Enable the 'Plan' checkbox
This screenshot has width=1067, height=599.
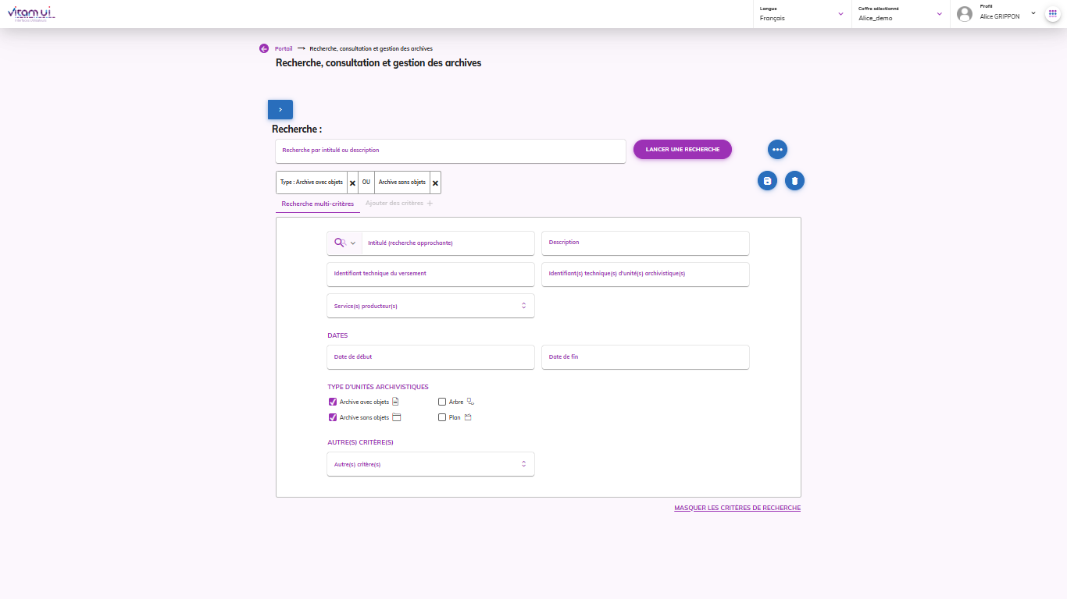point(442,418)
